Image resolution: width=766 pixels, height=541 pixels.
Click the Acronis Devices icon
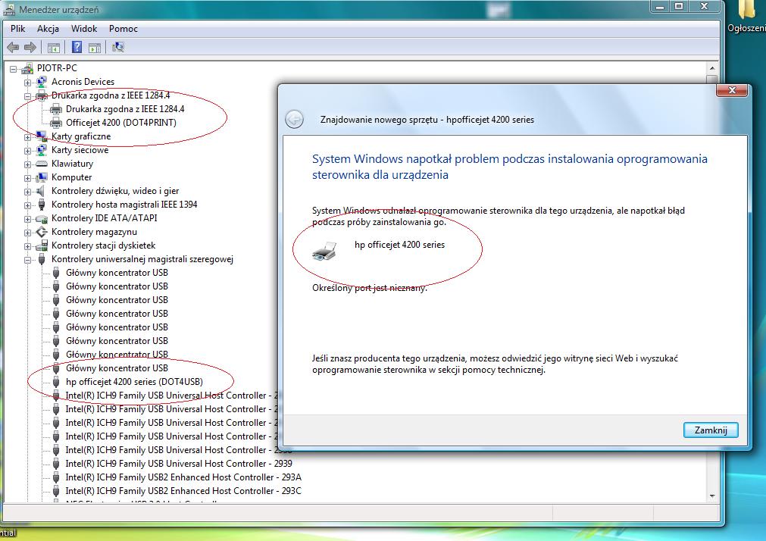point(42,82)
